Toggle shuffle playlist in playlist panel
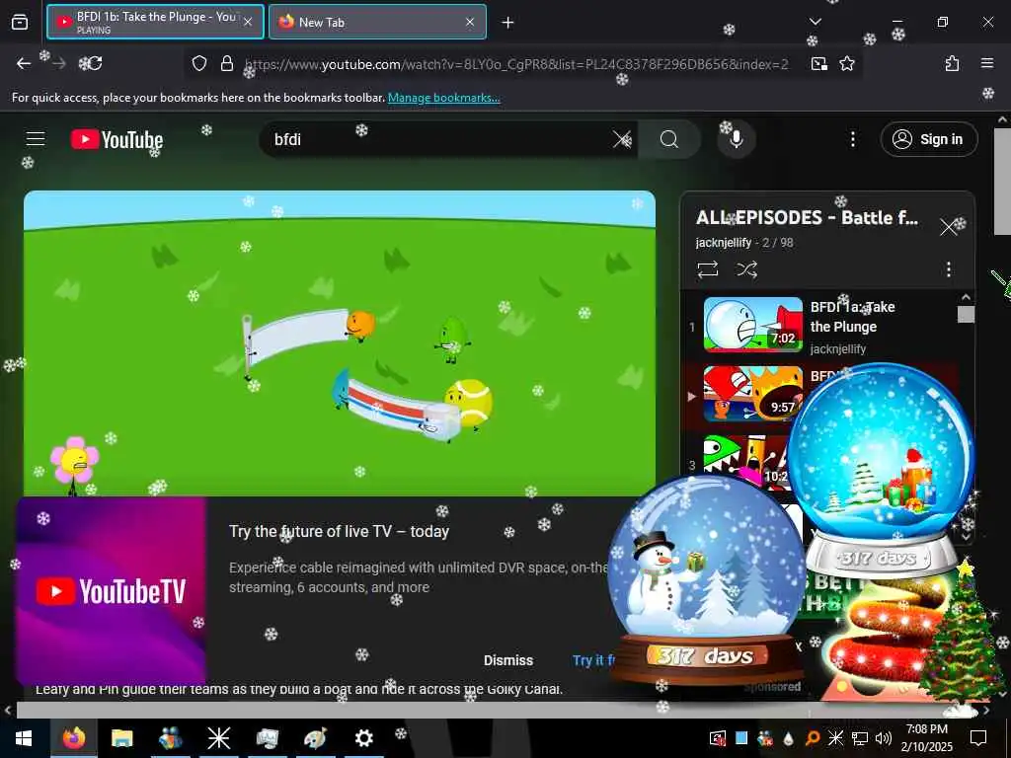 (x=746, y=268)
